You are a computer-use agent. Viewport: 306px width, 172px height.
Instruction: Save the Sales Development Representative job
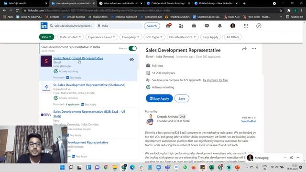point(182,98)
